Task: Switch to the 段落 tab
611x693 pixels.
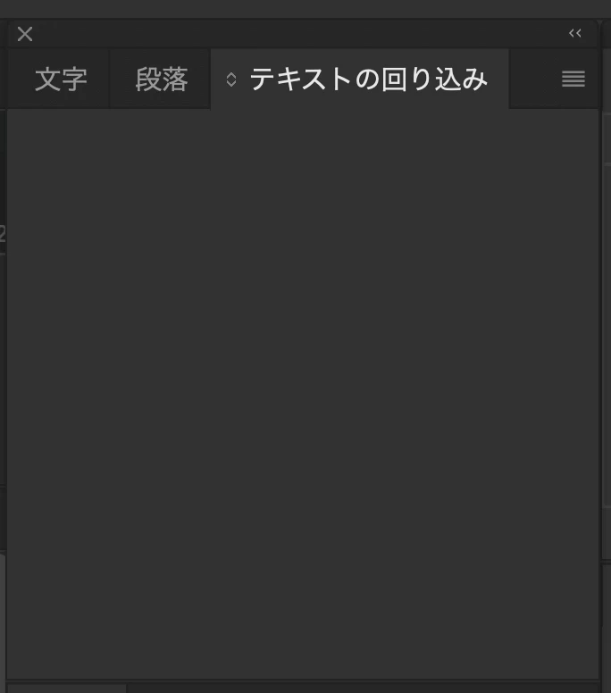Action: 160,79
